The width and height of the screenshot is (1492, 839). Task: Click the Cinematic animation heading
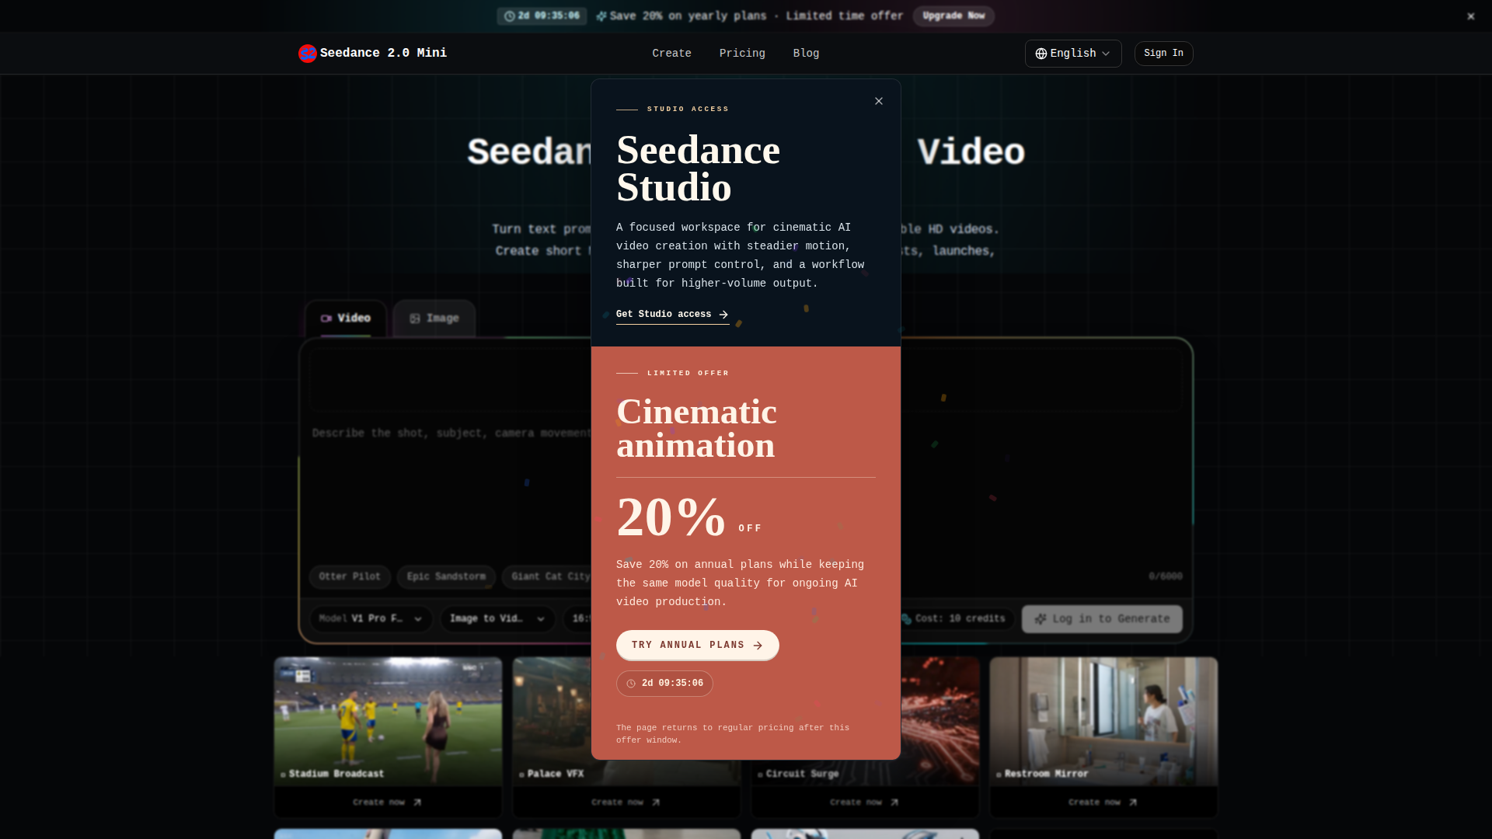(x=696, y=429)
